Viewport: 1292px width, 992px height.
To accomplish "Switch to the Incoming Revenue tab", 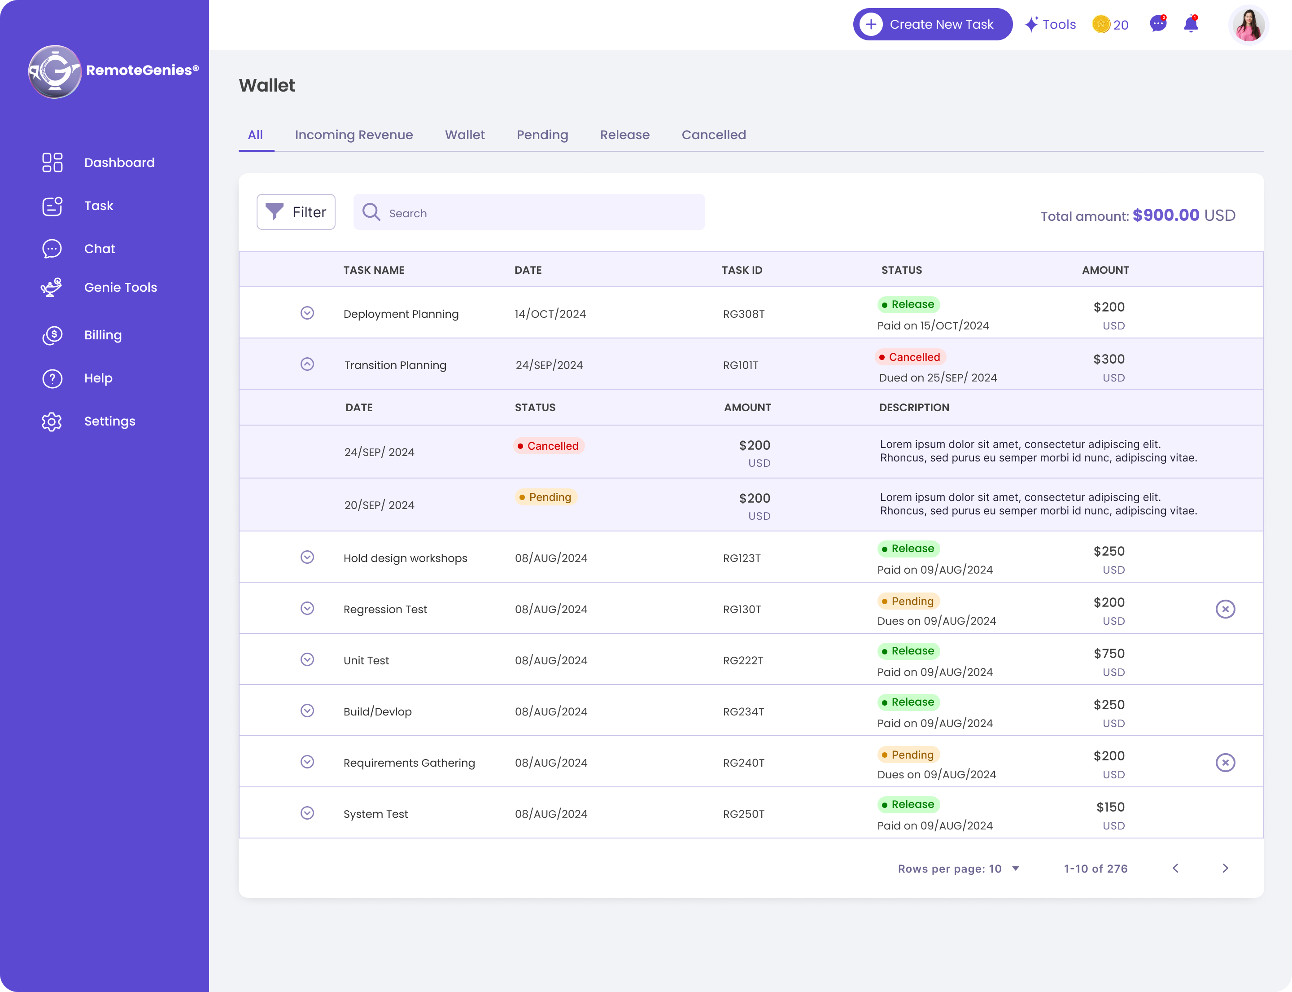I will coord(354,135).
